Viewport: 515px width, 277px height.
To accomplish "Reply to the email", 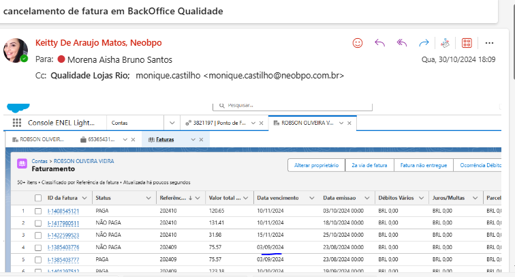I will 379,43.
